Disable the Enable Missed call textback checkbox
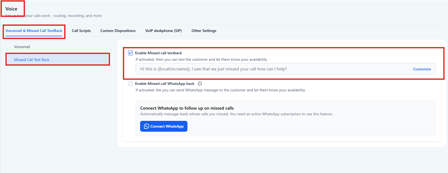The image size is (448, 173). [x=130, y=53]
